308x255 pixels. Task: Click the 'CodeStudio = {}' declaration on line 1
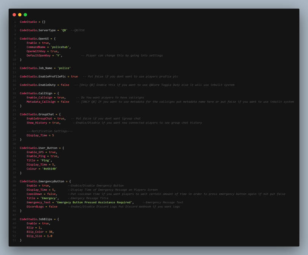(x=33, y=22)
